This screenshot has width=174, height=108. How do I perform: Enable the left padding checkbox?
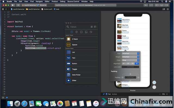click(122, 77)
